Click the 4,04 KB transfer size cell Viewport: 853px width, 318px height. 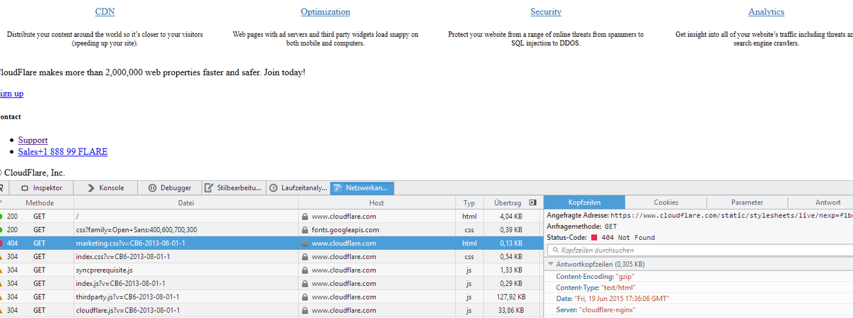point(511,216)
